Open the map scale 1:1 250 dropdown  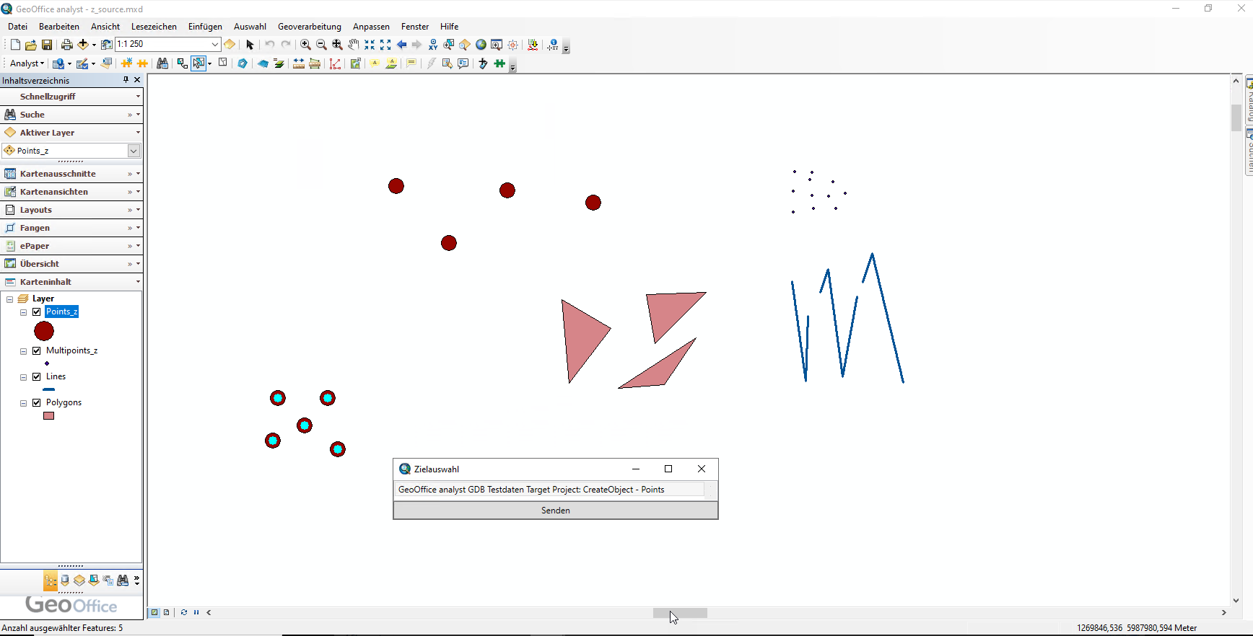(x=214, y=45)
